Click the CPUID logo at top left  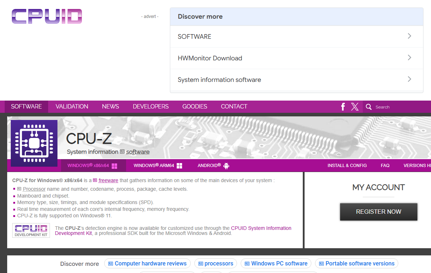tap(47, 17)
